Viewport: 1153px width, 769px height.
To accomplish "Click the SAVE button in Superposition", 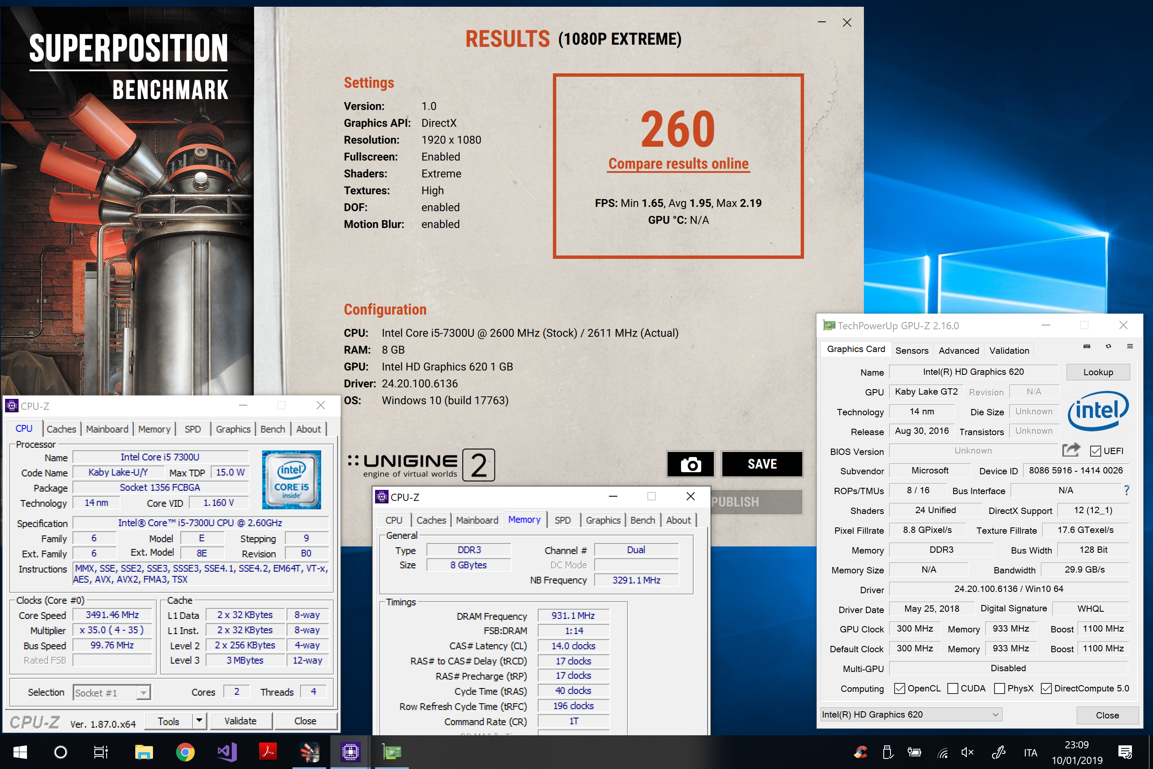I will point(762,464).
